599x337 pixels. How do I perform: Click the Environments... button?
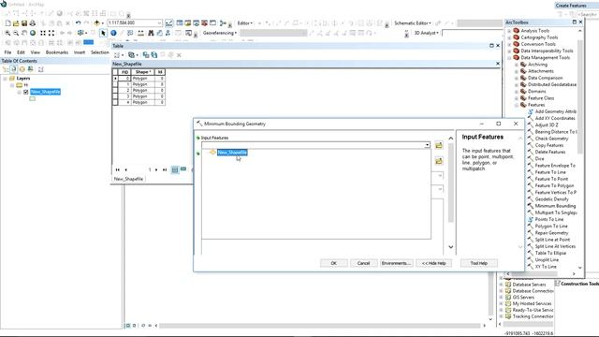[396, 263]
